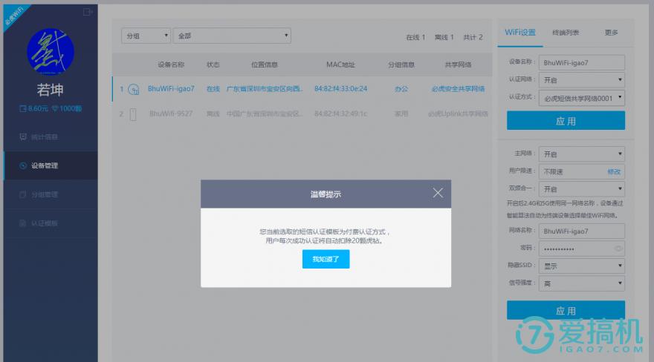Click the 认证模板 sidebar icon
654x362 pixels.
click(23, 223)
